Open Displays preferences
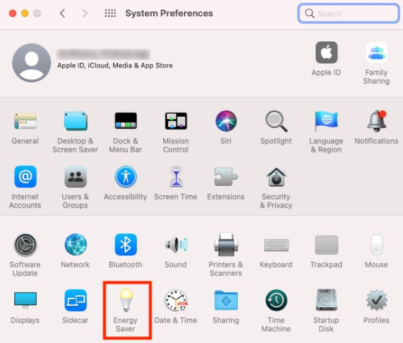Screen dimensions: 403x343 click(x=25, y=300)
